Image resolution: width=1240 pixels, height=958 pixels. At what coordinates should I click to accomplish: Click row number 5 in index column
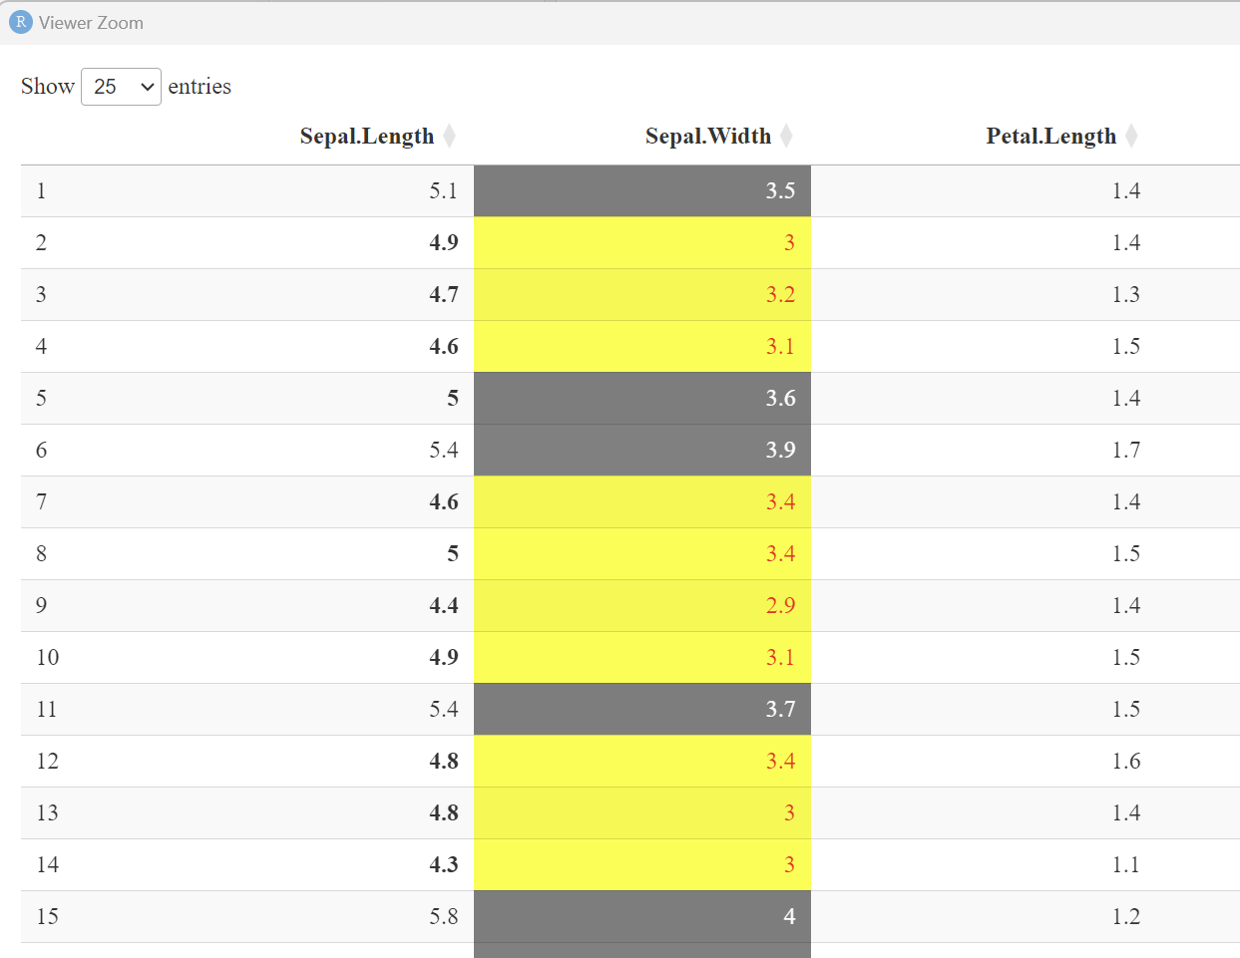[41, 399]
